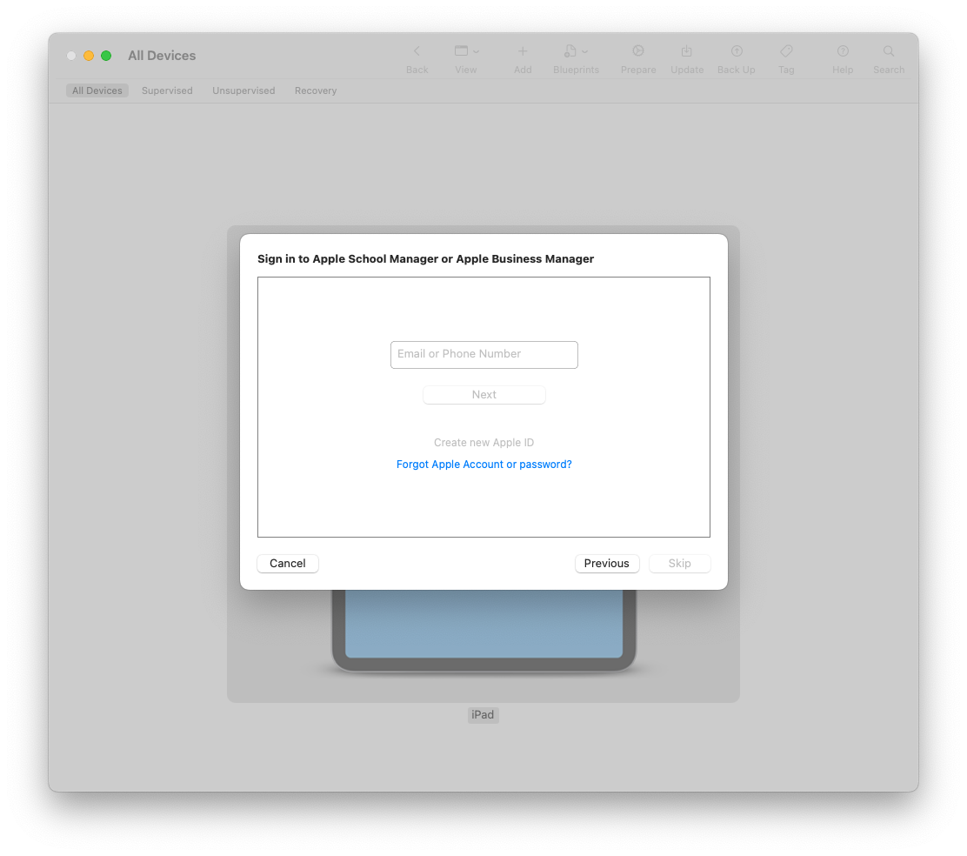Viewport: 967px width, 856px height.
Task: Click the Prepare toolbar icon
Action: pyautogui.click(x=638, y=51)
